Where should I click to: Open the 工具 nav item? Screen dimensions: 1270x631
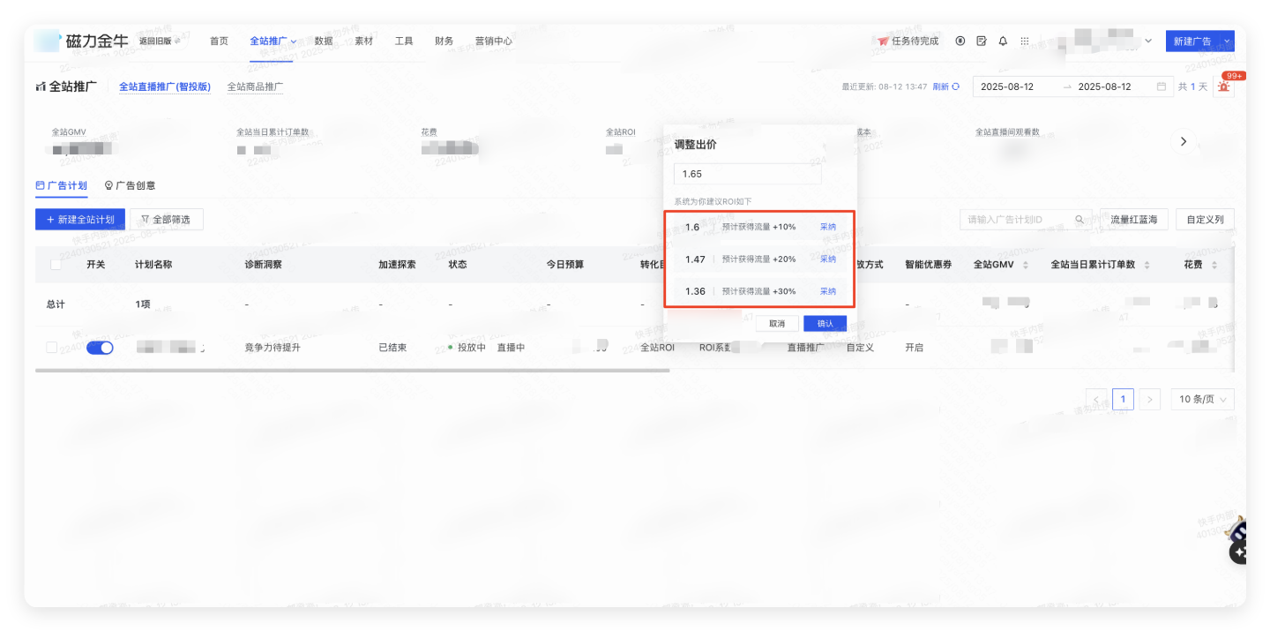(x=404, y=41)
